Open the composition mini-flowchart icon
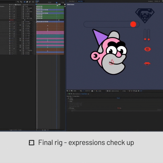This screenshot has height=163, width=163. [21, 2]
